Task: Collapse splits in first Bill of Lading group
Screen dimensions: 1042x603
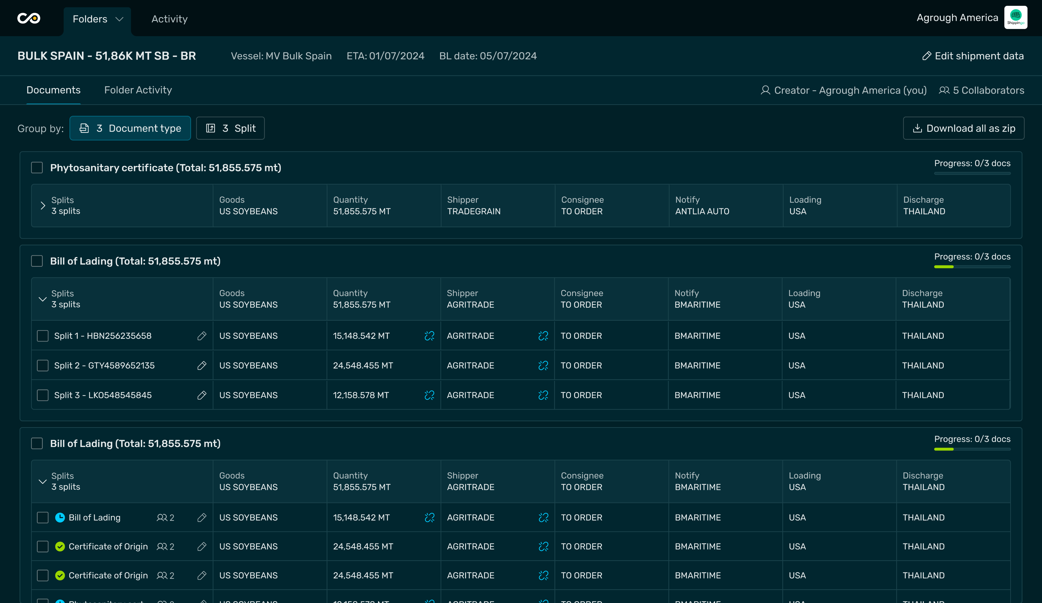Action: point(42,299)
